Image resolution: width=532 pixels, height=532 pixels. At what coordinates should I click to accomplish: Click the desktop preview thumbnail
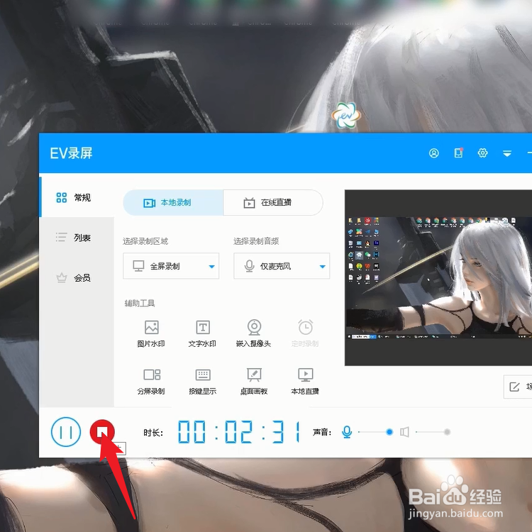[x=438, y=277]
